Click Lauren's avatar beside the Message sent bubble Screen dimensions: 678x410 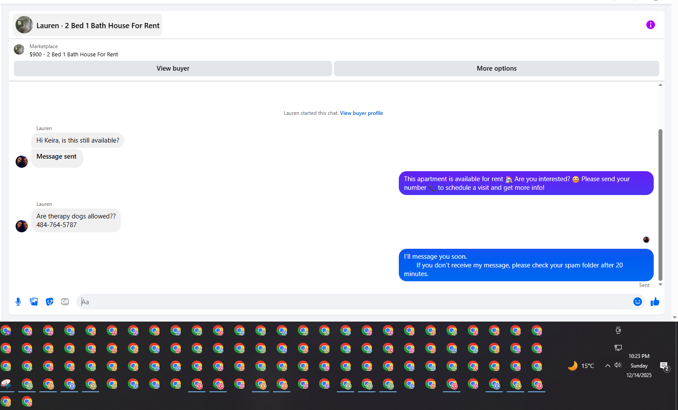click(x=22, y=162)
